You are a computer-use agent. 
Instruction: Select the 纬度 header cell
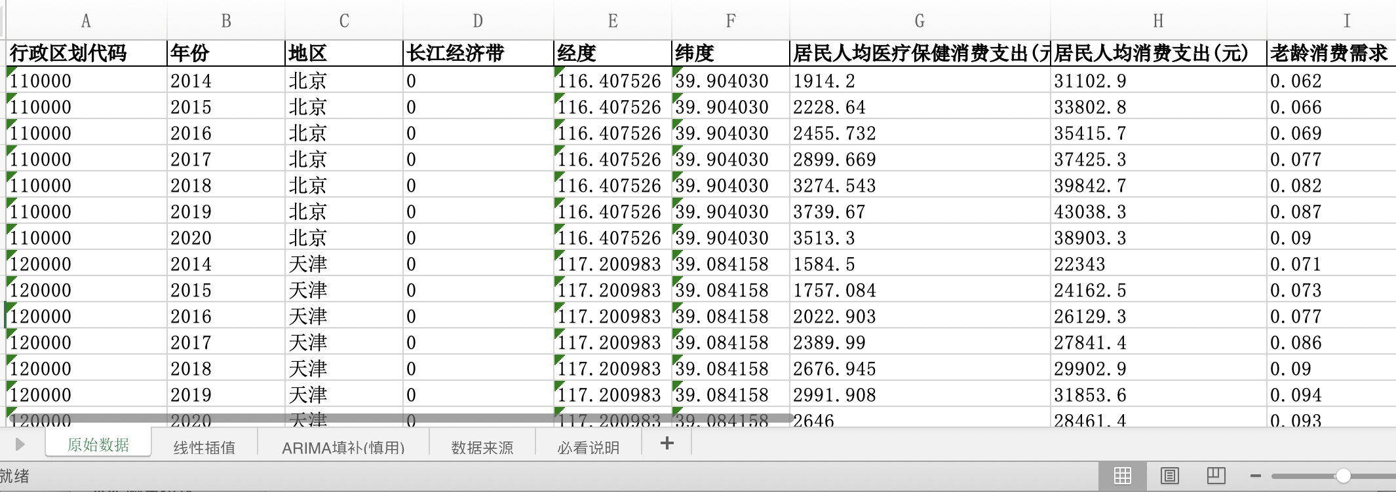pyautogui.click(x=731, y=53)
